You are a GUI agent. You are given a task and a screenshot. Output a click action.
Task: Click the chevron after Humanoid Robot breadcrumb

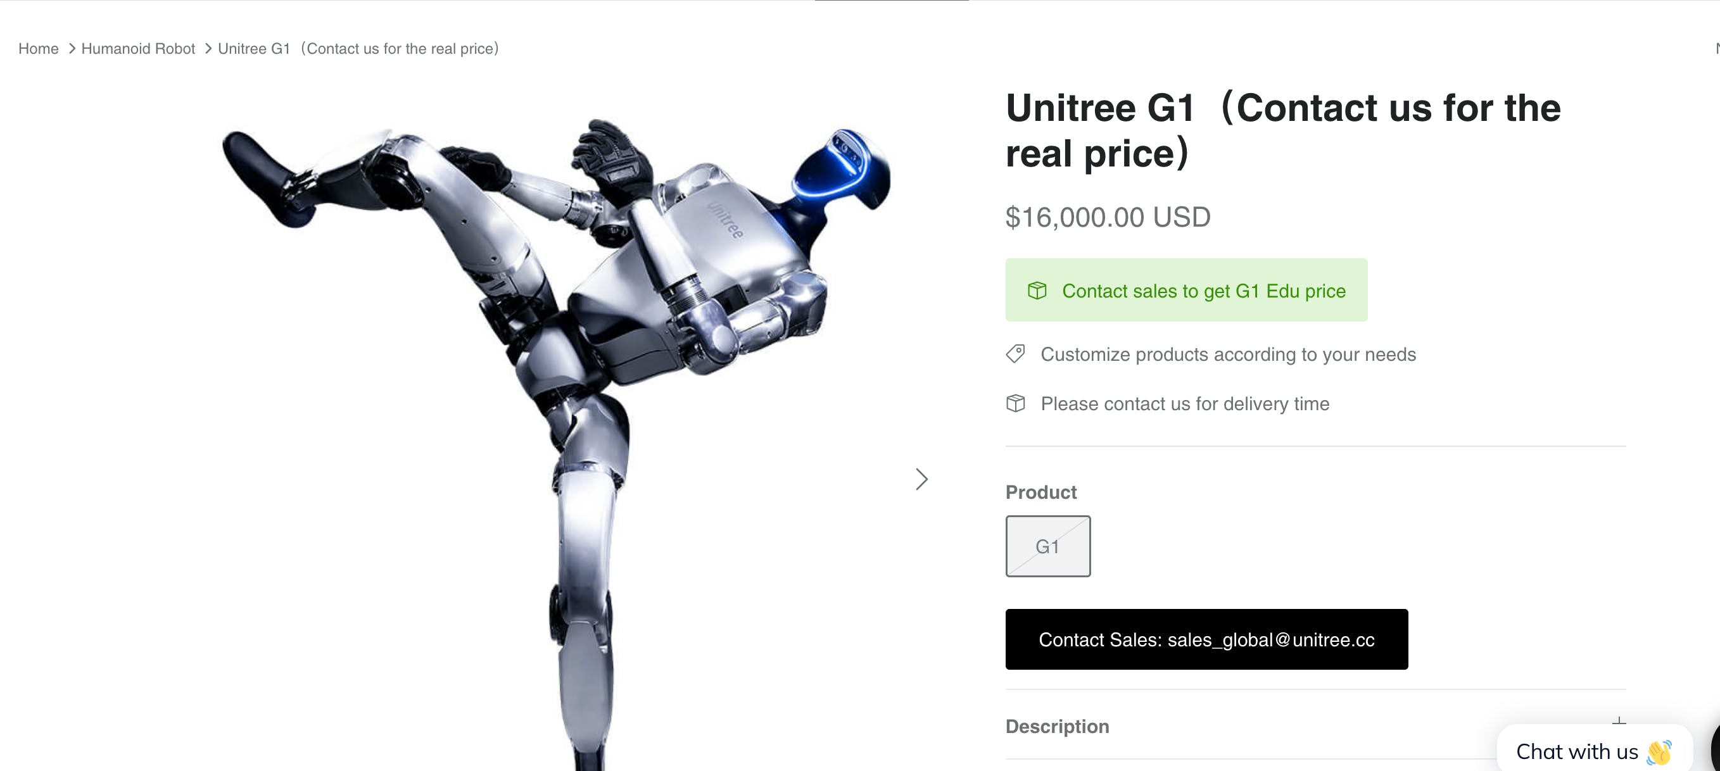[x=208, y=49]
